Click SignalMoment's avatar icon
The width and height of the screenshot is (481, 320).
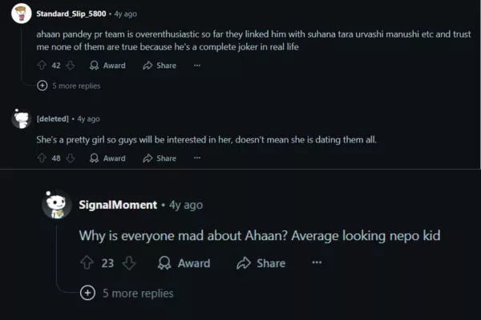point(58,206)
